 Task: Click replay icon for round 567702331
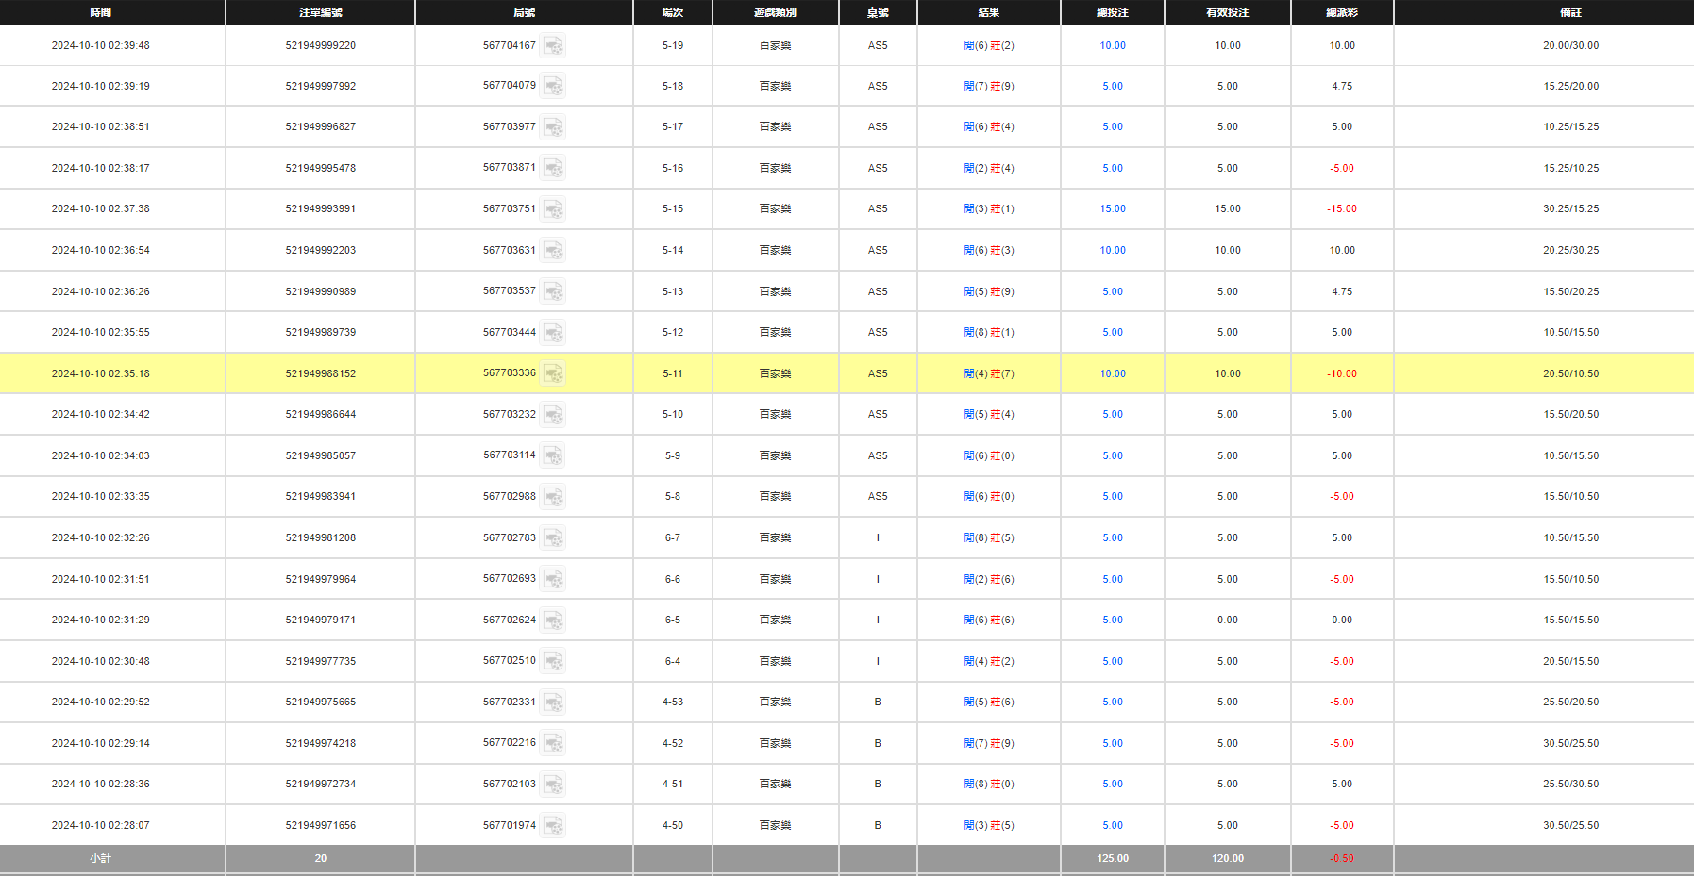[553, 702]
